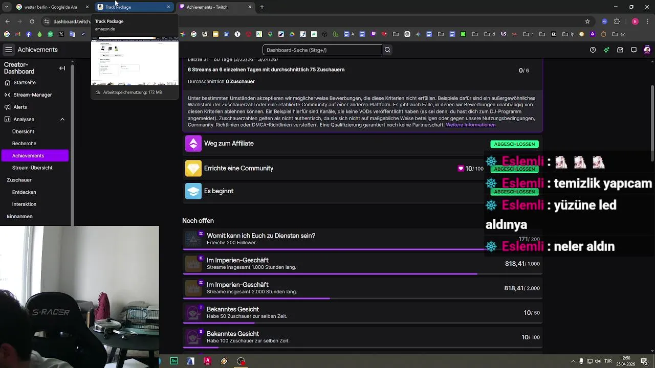Open the whispers chat bubble icon
Screen dimensions: 655x368
click(634, 50)
